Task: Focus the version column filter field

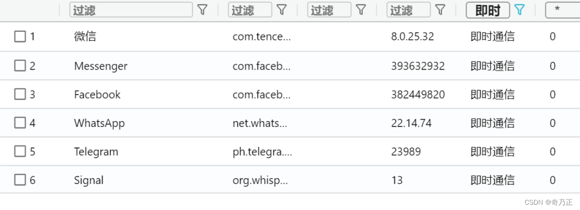Action: (x=408, y=10)
